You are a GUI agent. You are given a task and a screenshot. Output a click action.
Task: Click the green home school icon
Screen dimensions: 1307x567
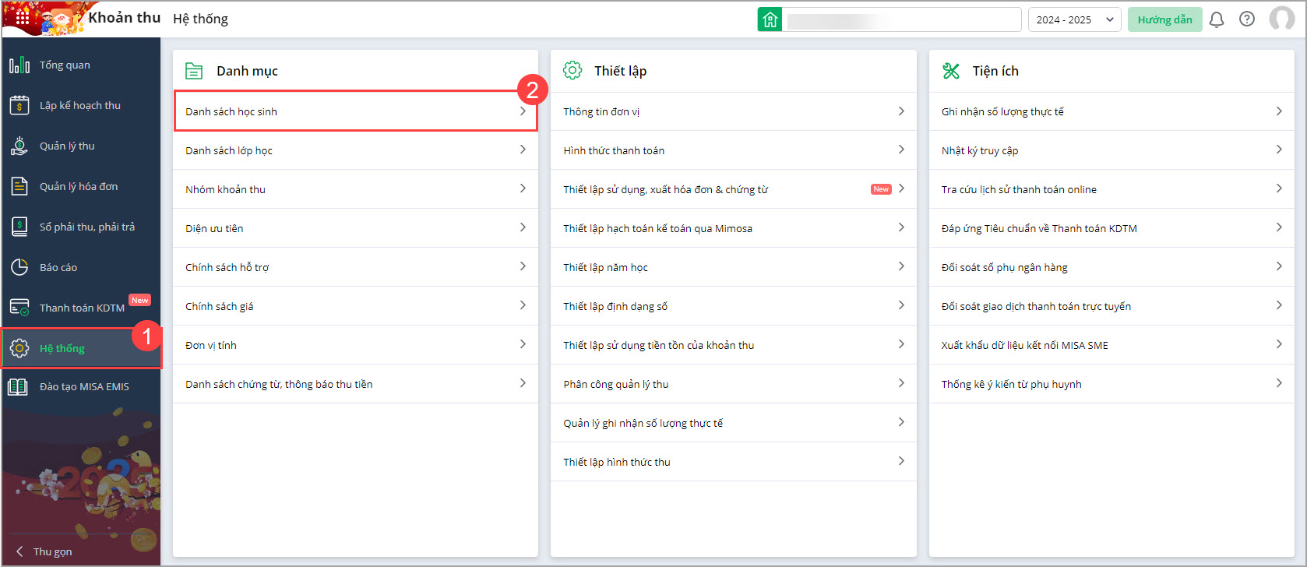click(770, 19)
